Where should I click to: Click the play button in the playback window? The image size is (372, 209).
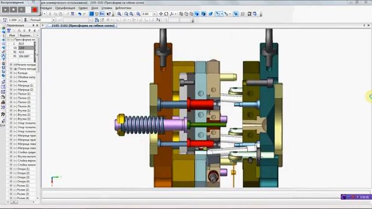(x=5, y=10)
